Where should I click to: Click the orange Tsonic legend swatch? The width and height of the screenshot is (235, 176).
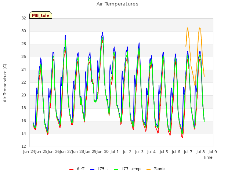(148, 169)
